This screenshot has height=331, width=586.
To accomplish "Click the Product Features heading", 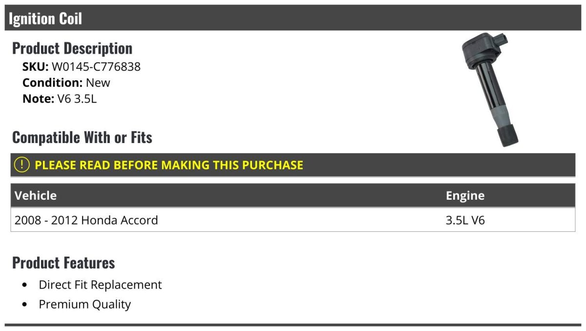I will click(x=63, y=263).
